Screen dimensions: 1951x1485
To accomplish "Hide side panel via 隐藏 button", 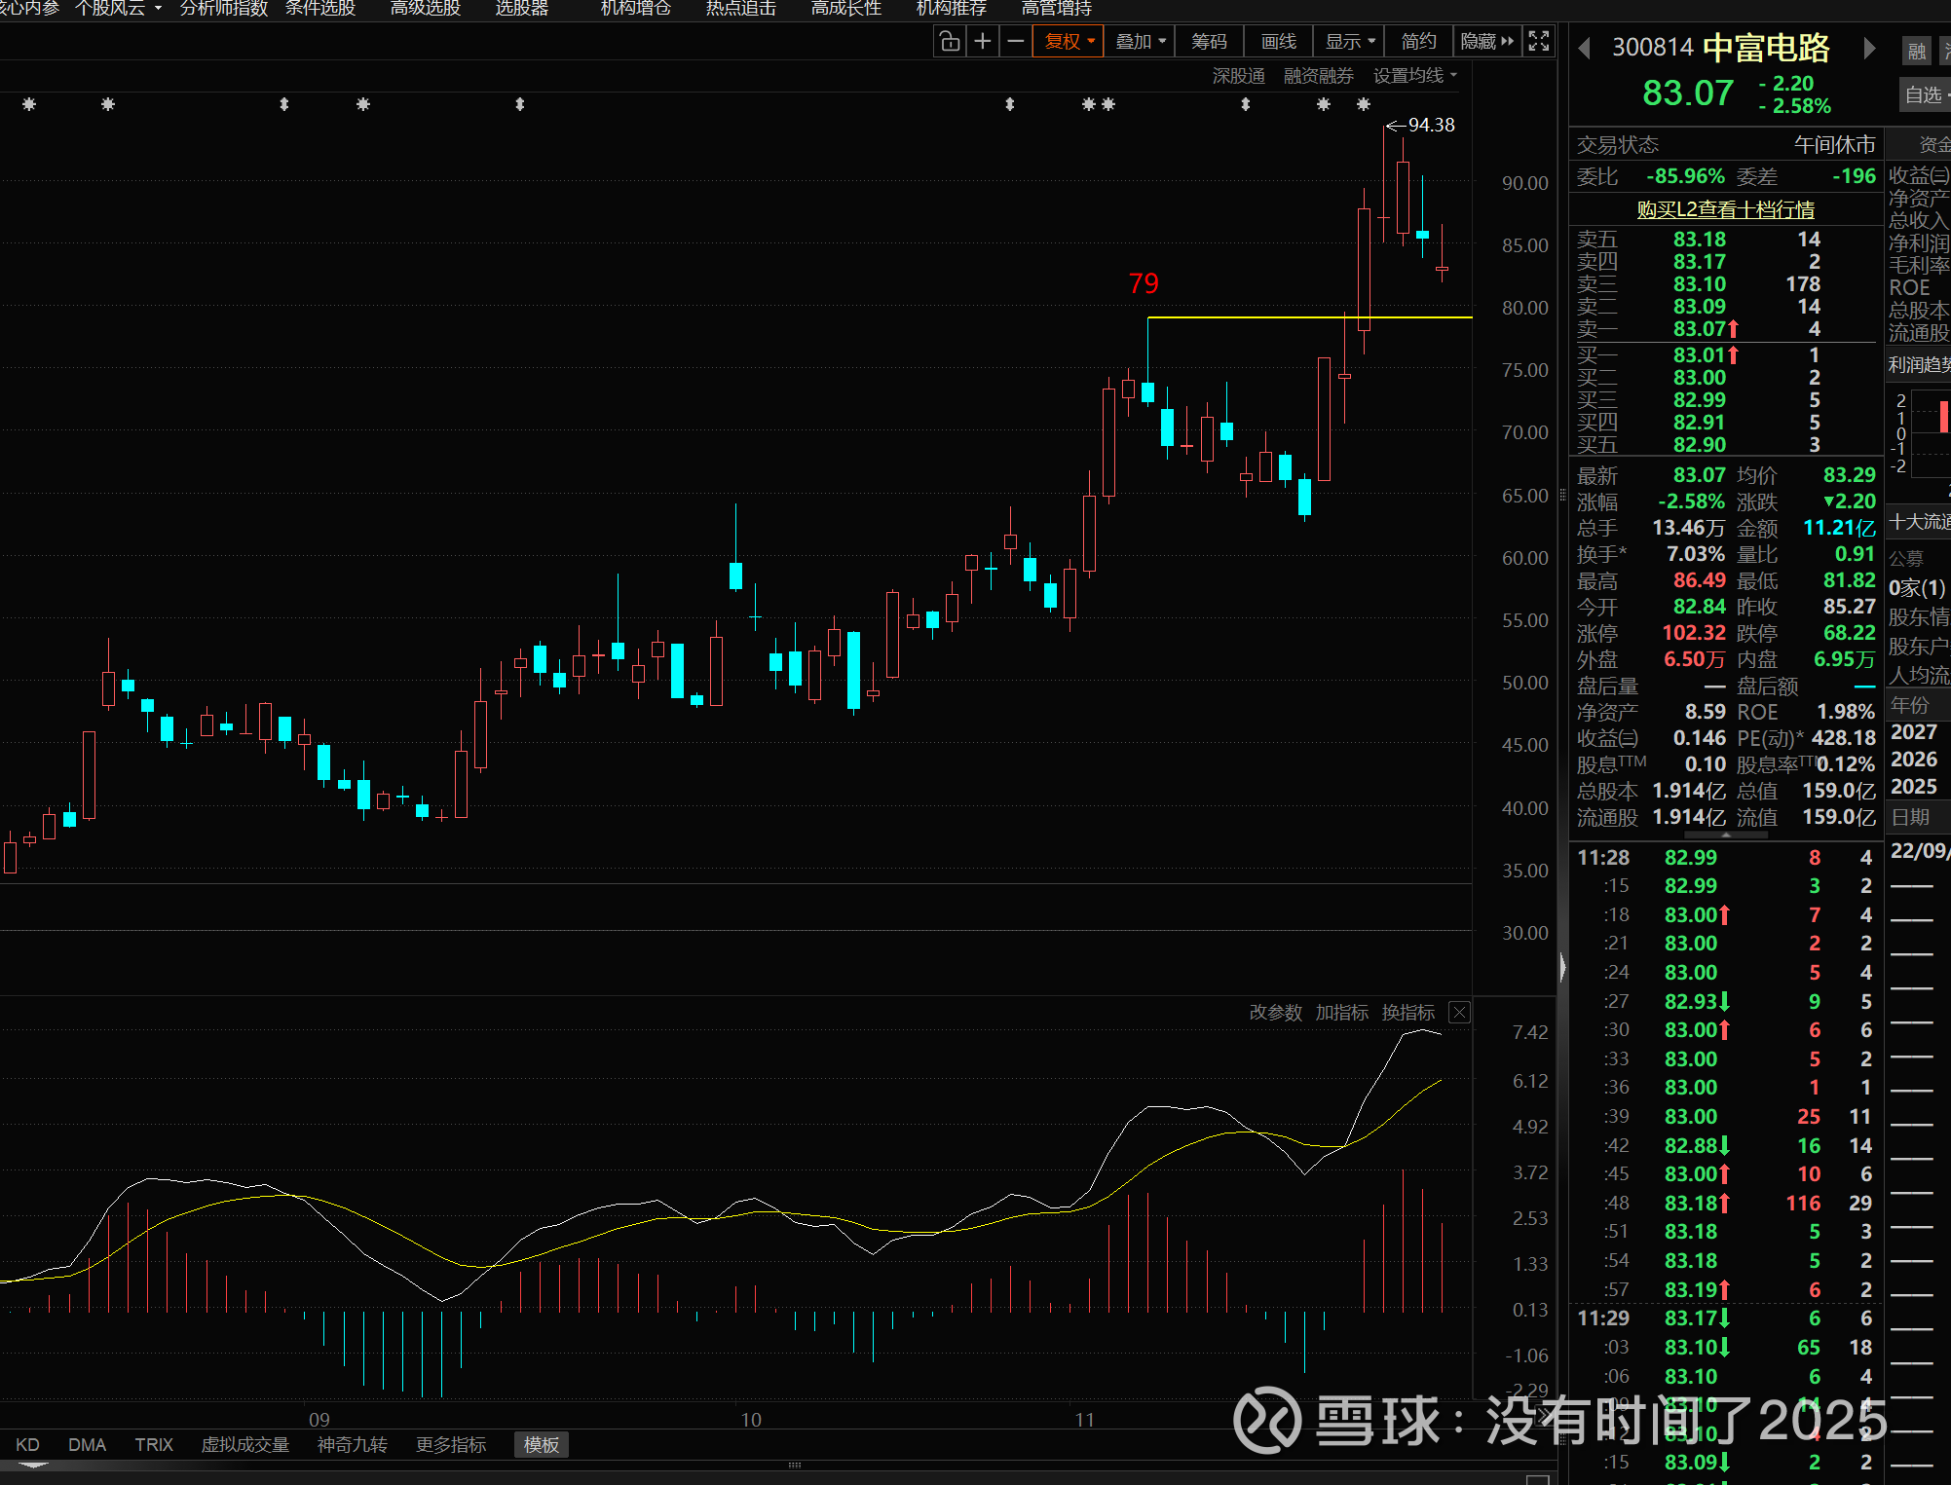I will [x=1486, y=42].
